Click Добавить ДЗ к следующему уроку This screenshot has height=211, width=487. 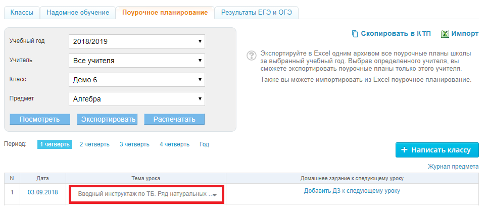click(352, 191)
